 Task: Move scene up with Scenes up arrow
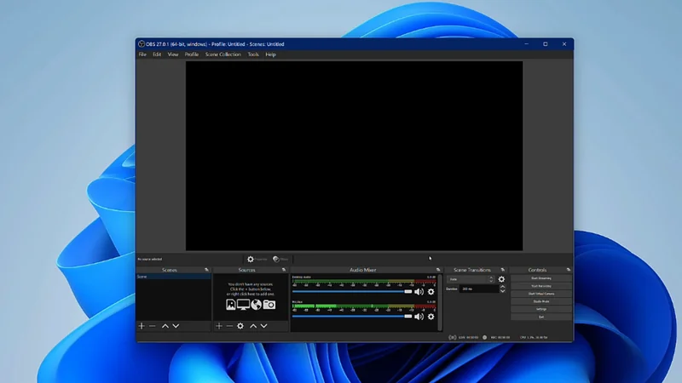(x=165, y=326)
